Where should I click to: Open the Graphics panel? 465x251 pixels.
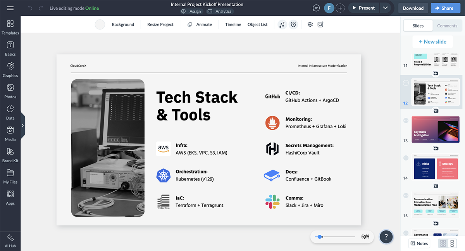click(x=10, y=70)
